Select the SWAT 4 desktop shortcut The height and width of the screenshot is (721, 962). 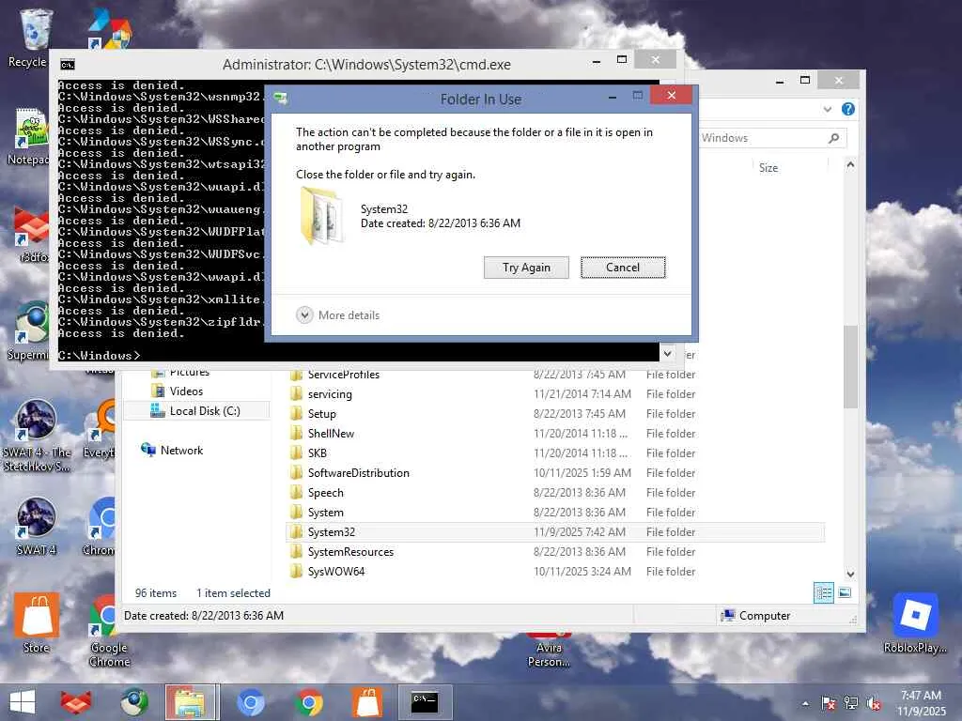tap(36, 526)
